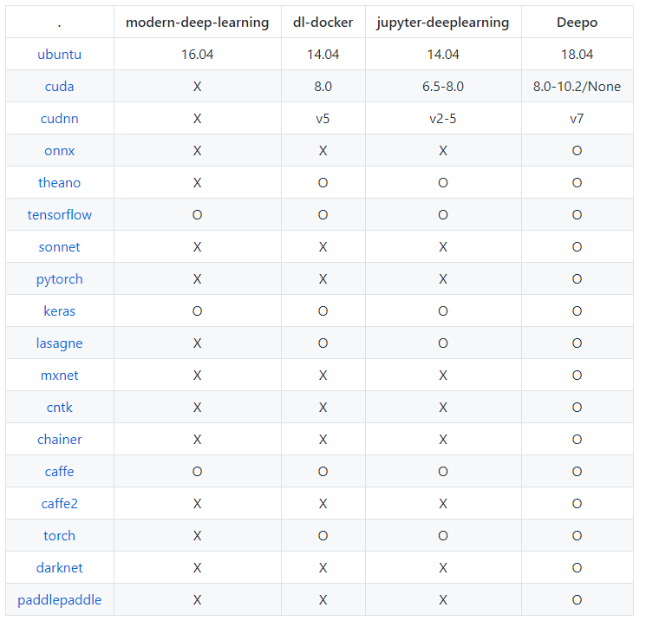Open the pytorch link

pos(59,279)
